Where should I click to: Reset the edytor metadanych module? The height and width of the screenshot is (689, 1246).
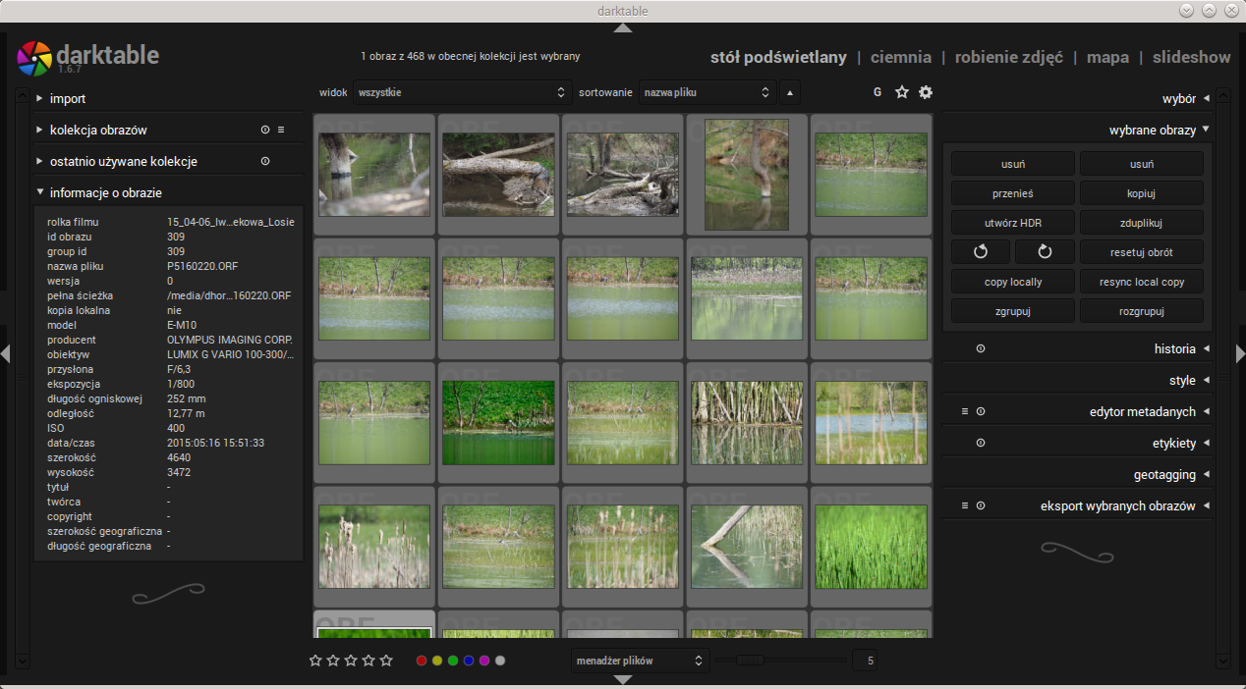pos(981,412)
